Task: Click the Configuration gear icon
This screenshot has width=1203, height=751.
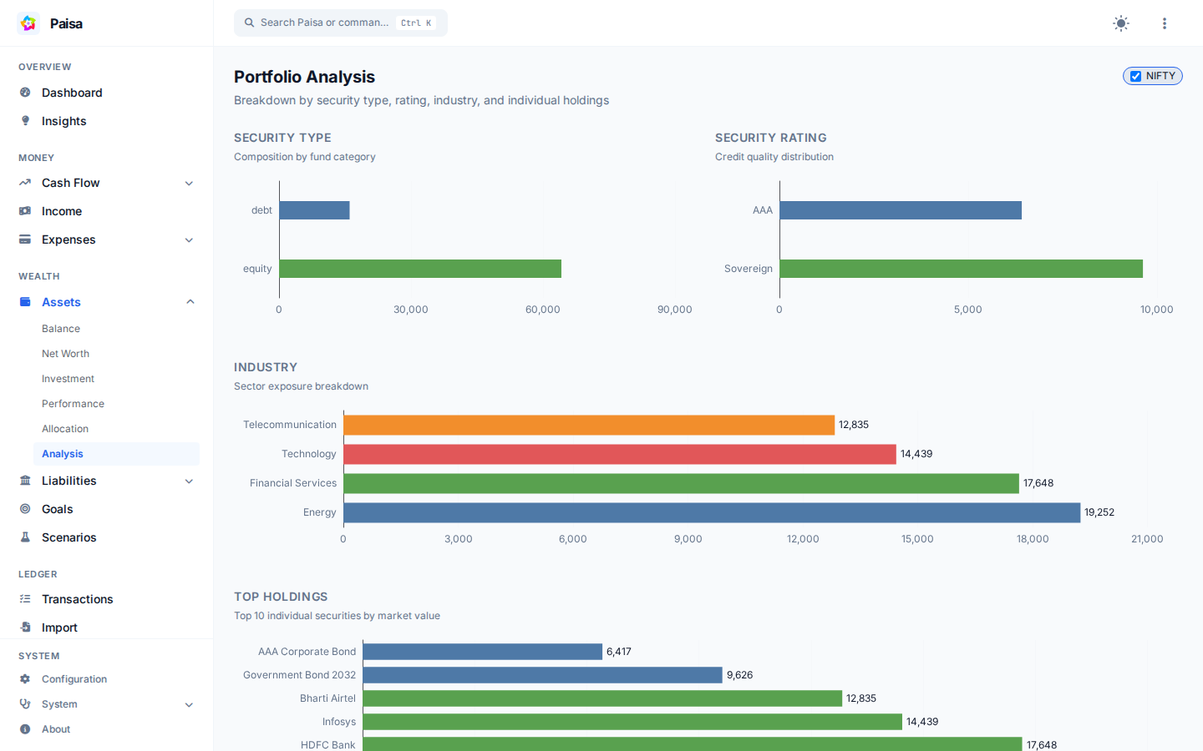Action: (25, 679)
